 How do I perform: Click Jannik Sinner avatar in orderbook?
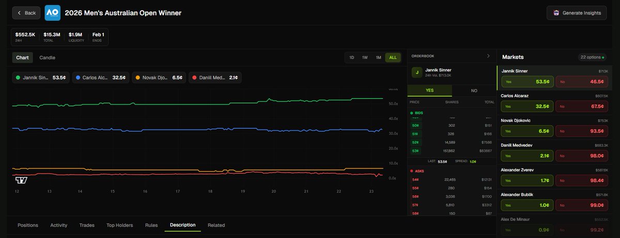416,73
